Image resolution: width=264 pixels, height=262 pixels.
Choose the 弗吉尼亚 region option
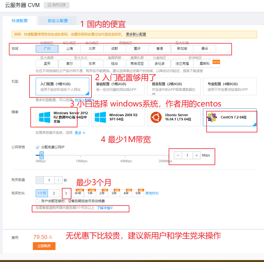point(137,64)
